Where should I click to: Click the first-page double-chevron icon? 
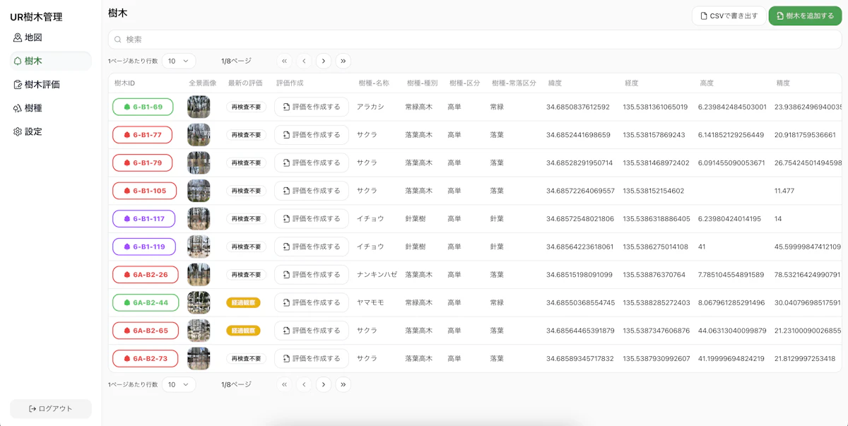pyautogui.click(x=285, y=61)
